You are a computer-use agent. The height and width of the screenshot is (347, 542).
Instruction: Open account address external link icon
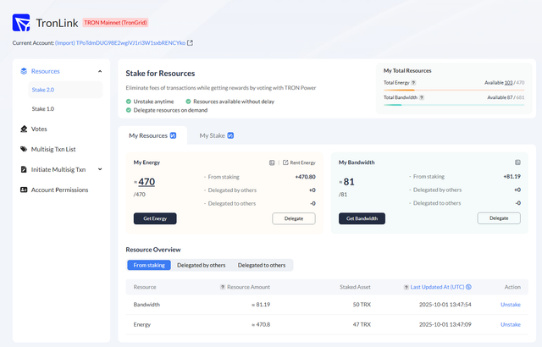point(190,42)
